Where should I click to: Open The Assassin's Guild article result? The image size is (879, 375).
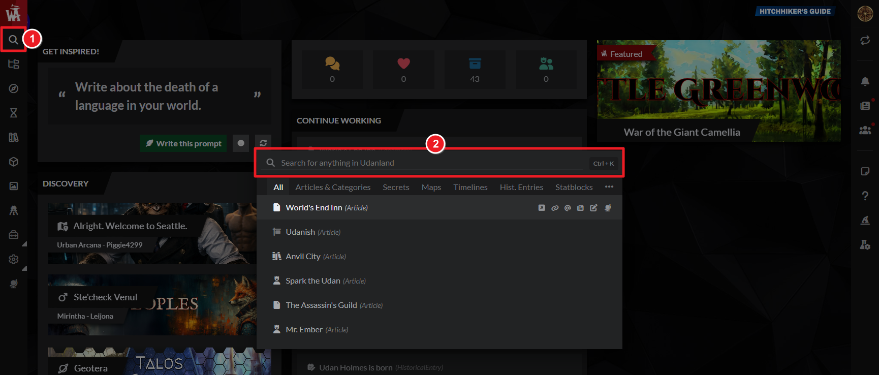[440, 305]
